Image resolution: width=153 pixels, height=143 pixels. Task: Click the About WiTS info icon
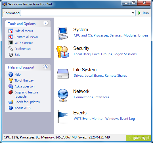pos(11,108)
